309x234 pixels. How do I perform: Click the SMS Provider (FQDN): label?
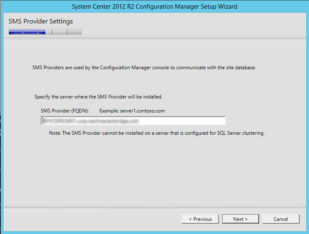[x=65, y=111]
